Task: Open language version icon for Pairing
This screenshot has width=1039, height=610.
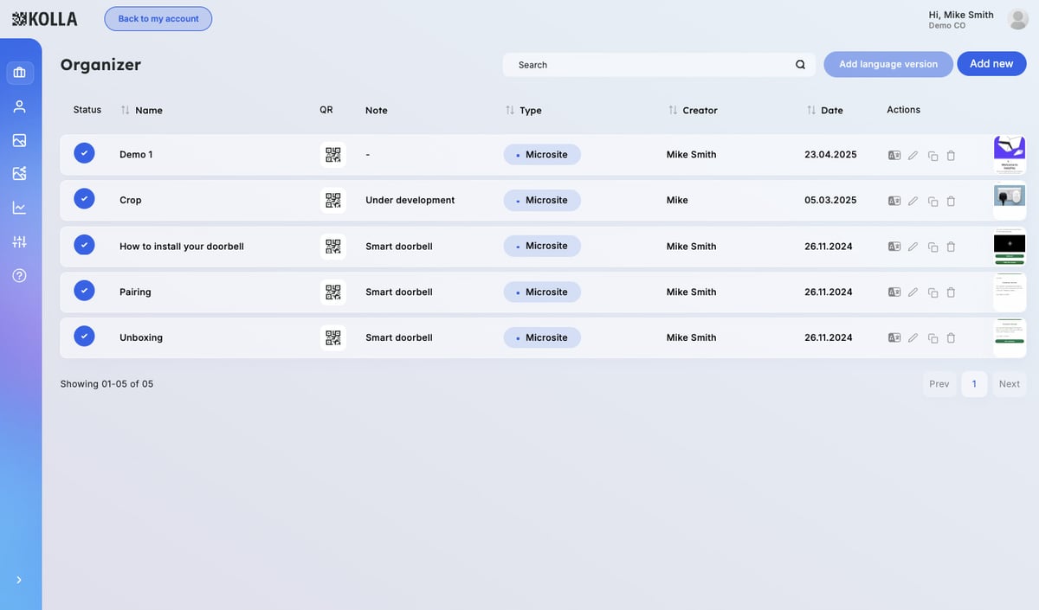Action: (894, 292)
